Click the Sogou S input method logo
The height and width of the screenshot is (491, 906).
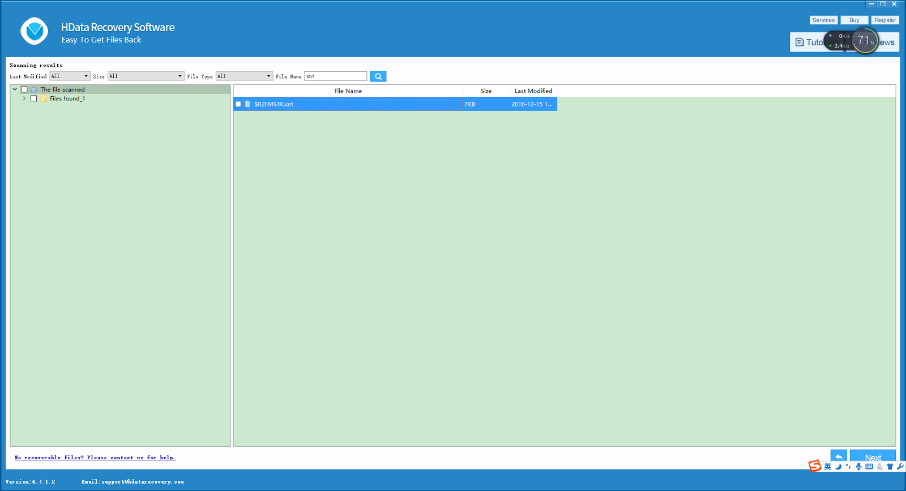pyautogui.click(x=815, y=466)
